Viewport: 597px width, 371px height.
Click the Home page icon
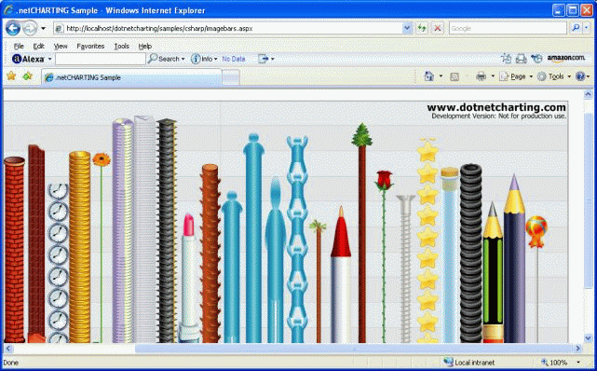429,76
